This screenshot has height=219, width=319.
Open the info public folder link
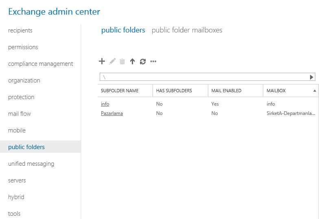click(x=105, y=104)
